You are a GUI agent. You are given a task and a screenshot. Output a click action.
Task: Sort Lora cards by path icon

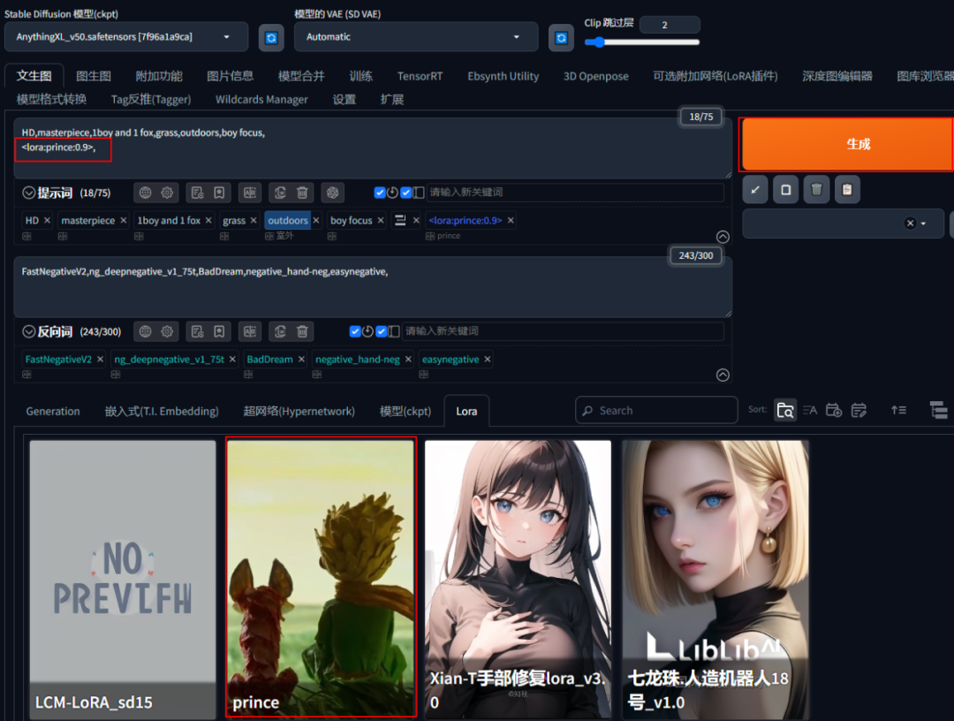[x=785, y=411]
